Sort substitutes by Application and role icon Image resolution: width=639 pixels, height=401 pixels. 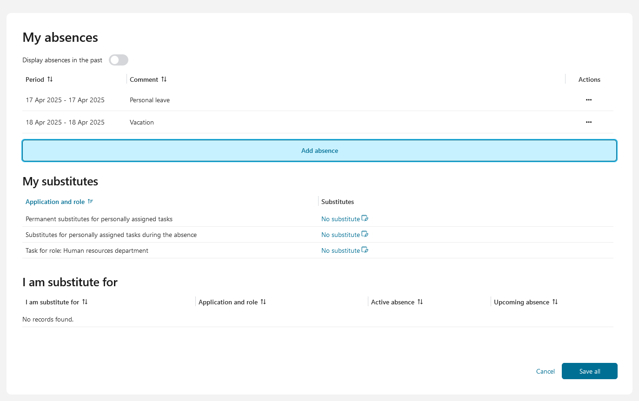90,202
